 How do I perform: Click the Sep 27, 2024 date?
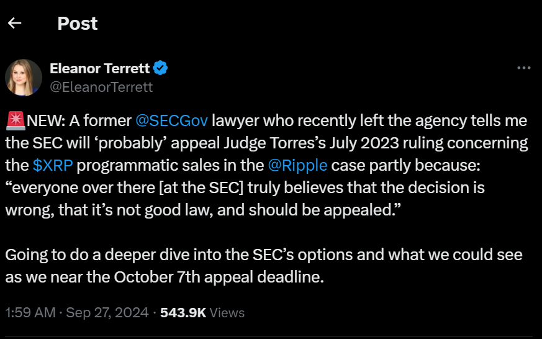tap(109, 312)
